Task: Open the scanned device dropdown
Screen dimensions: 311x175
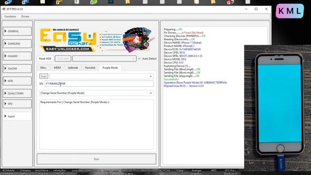Action: (x=102, y=76)
